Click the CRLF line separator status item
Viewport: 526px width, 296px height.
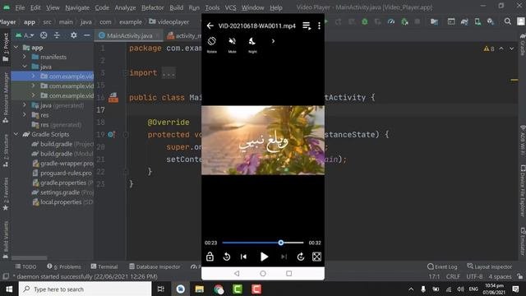[x=453, y=276]
